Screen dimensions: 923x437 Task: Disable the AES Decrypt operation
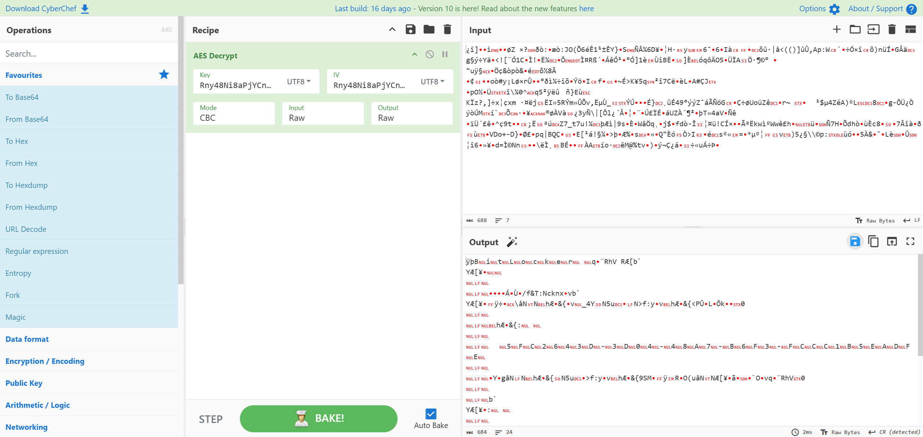429,54
